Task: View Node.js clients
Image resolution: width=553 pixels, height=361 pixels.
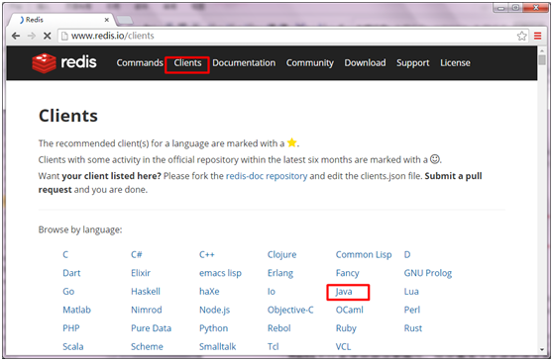Action: click(214, 310)
